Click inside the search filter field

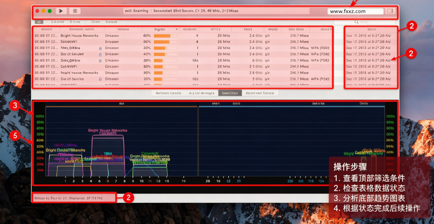click(364, 22)
